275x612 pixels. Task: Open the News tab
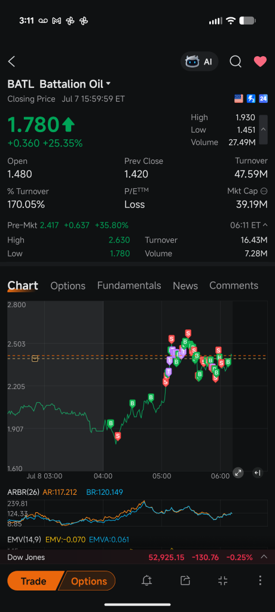185,286
